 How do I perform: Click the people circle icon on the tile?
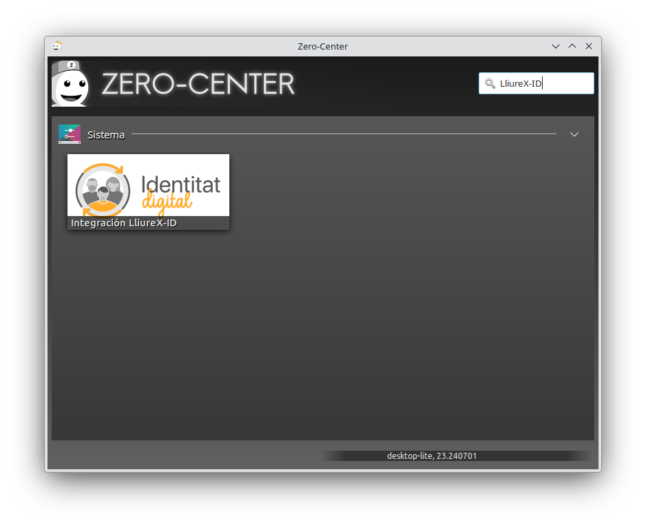tap(103, 188)
